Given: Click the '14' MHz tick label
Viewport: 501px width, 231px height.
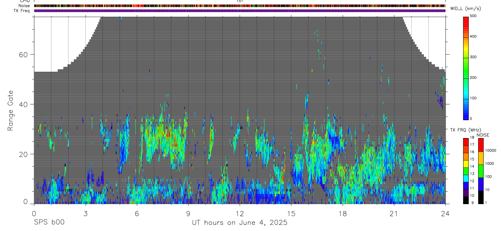Looking at the screenshot, I should point(472,166).
